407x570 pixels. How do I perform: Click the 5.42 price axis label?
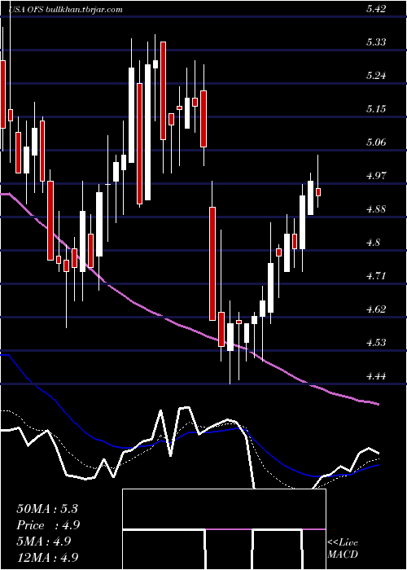tap(376, 10)
